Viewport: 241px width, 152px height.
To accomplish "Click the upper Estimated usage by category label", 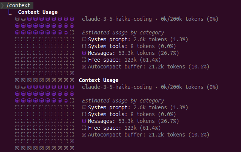I will [123, 33].
